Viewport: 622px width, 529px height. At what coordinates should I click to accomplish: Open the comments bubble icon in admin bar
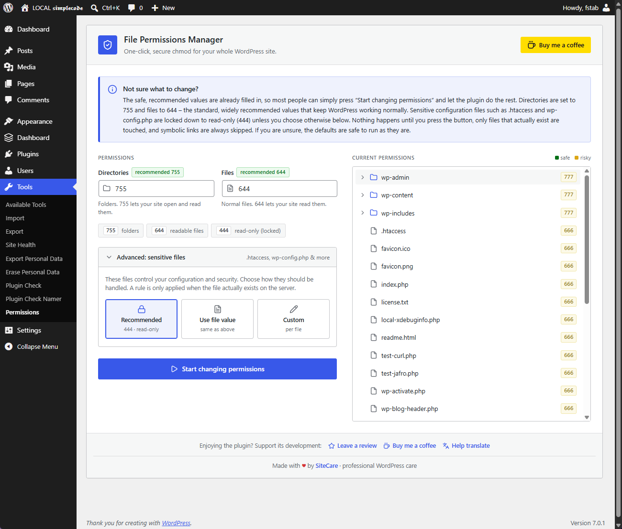click(132, 8)
